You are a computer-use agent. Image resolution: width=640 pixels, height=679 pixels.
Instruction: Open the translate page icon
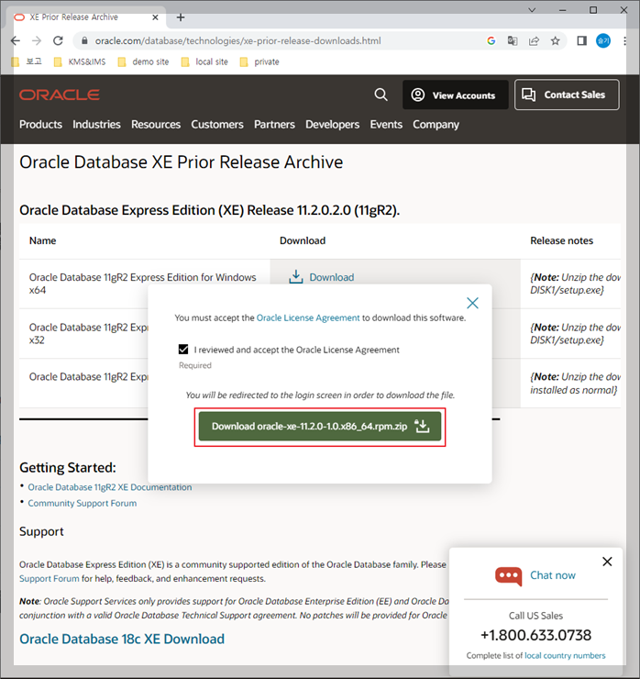[x=513, y=40]
